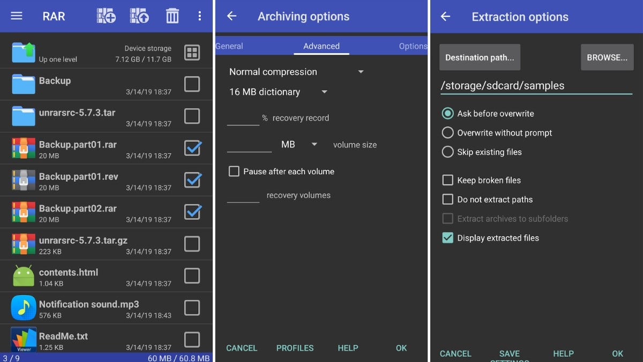Uncheck Backup.part02.rar checkbox
The width and height of the screenshot is (643, 362).
pyautogui.click(x=192, y=212)
